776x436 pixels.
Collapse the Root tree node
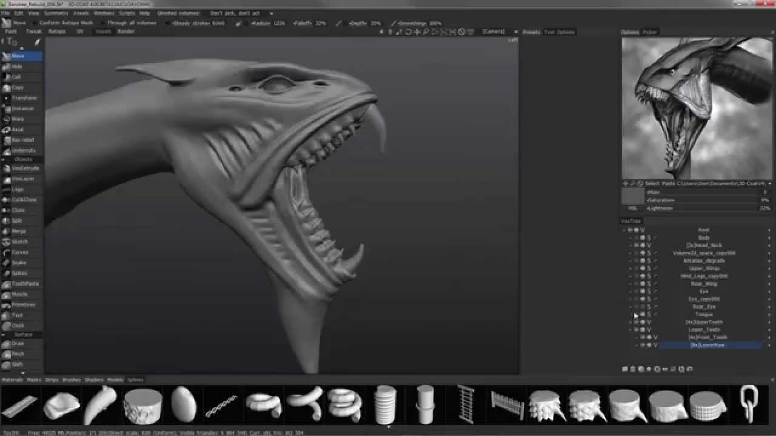coord(624,230)
